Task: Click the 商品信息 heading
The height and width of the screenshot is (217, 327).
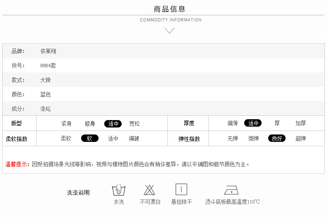Action: 169,9
